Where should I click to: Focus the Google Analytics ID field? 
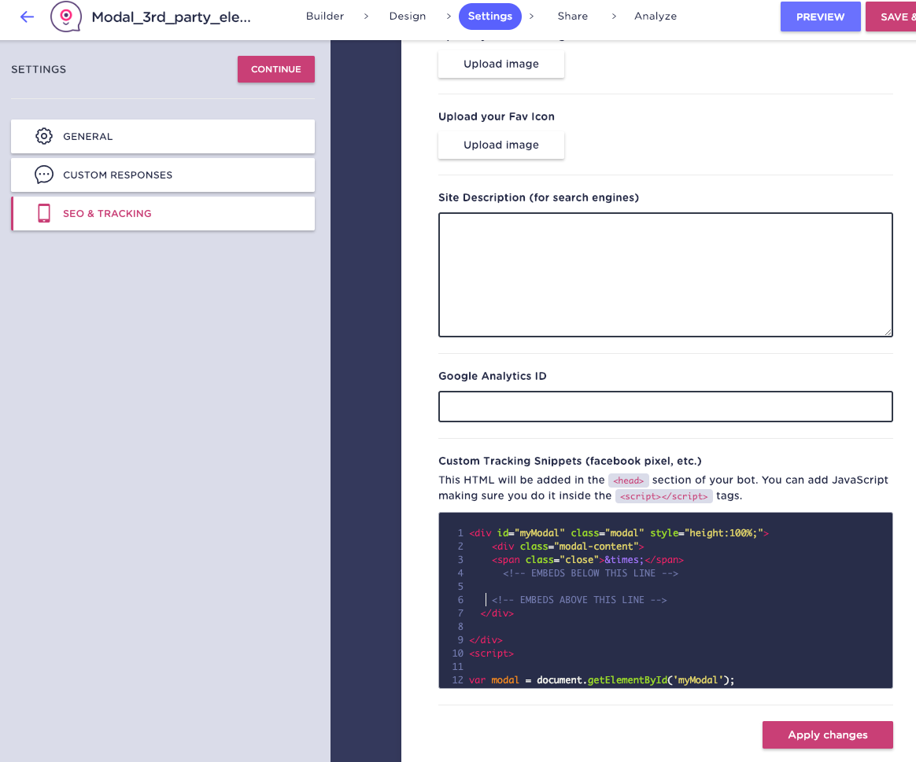tap(666, 407)
